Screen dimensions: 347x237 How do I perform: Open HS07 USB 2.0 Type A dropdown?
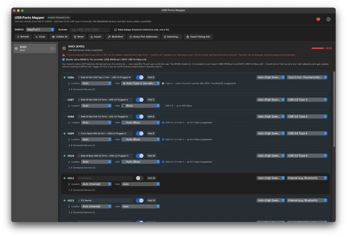pos(307,100)
